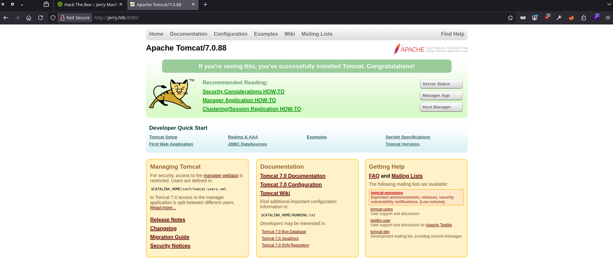Open the Release Notes link
The width and height of the screenshot is (613, 263).
pos(168,220)
